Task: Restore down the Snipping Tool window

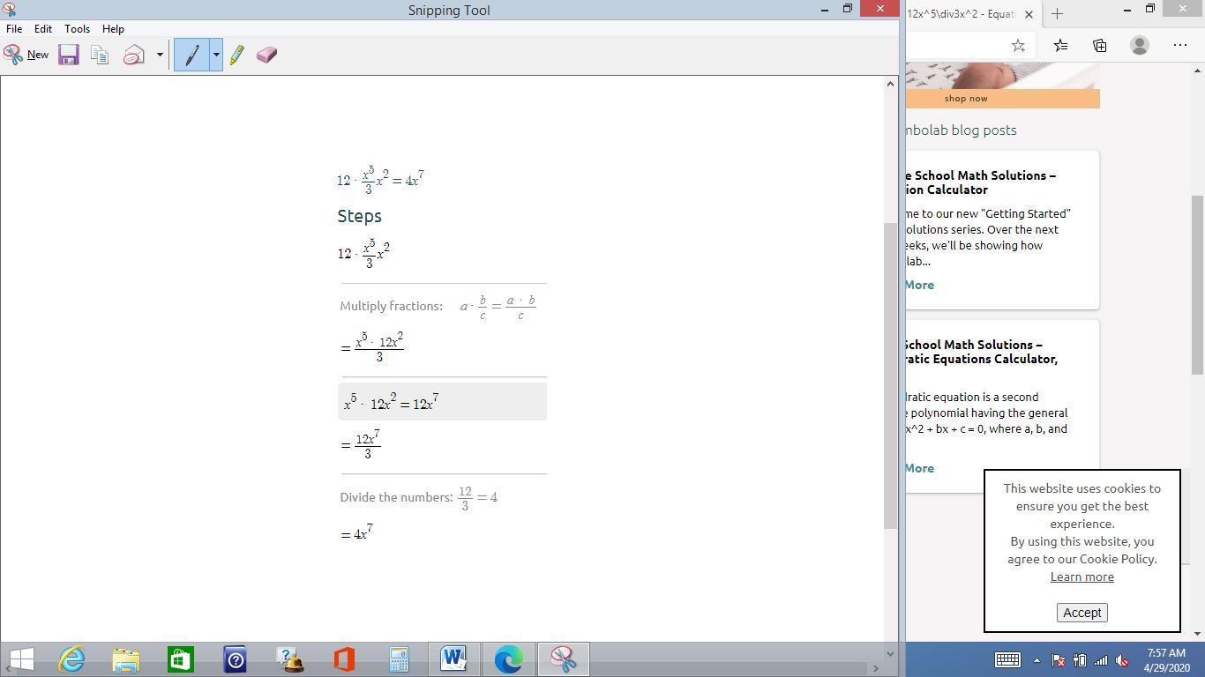Action: coord(848,10)
